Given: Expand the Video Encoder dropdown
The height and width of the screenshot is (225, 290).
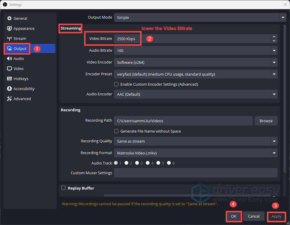Looking at the screenshot, I should click(x=195, y=62).
